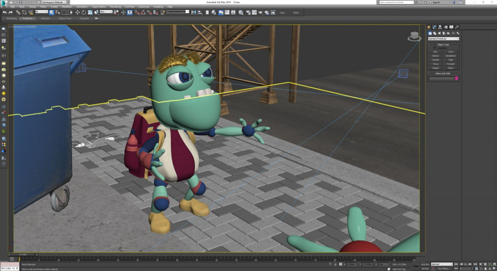497x271 pixels.
Task: Click the Plane primitive button
Action: point(451,68)
